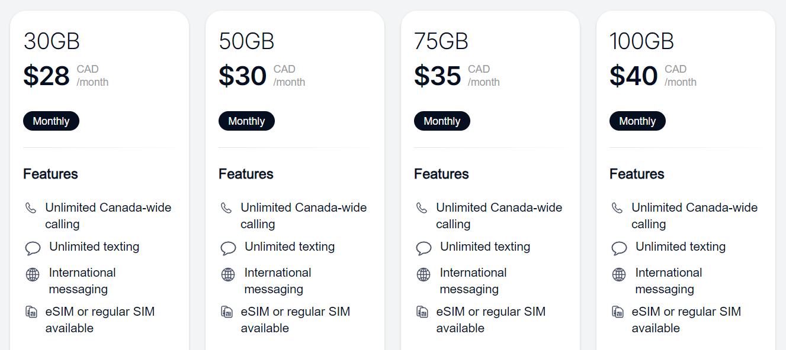Select the Monthly pill on 100GB plan
Screen dimensions: 786x350
(637, 121)
